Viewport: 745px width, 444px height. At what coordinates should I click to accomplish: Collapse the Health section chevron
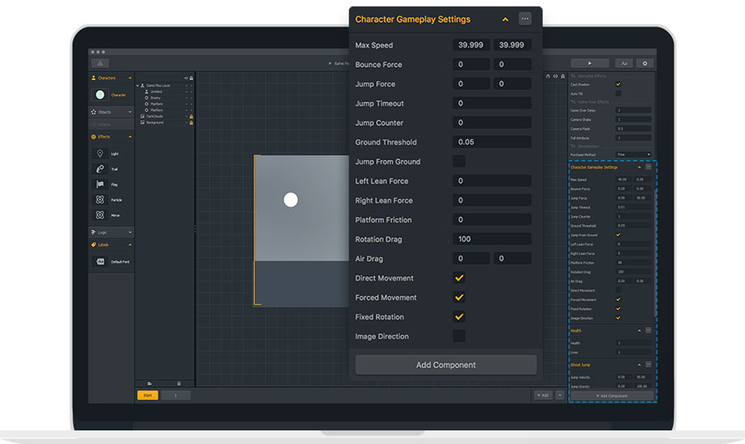[x=639, y=331]
